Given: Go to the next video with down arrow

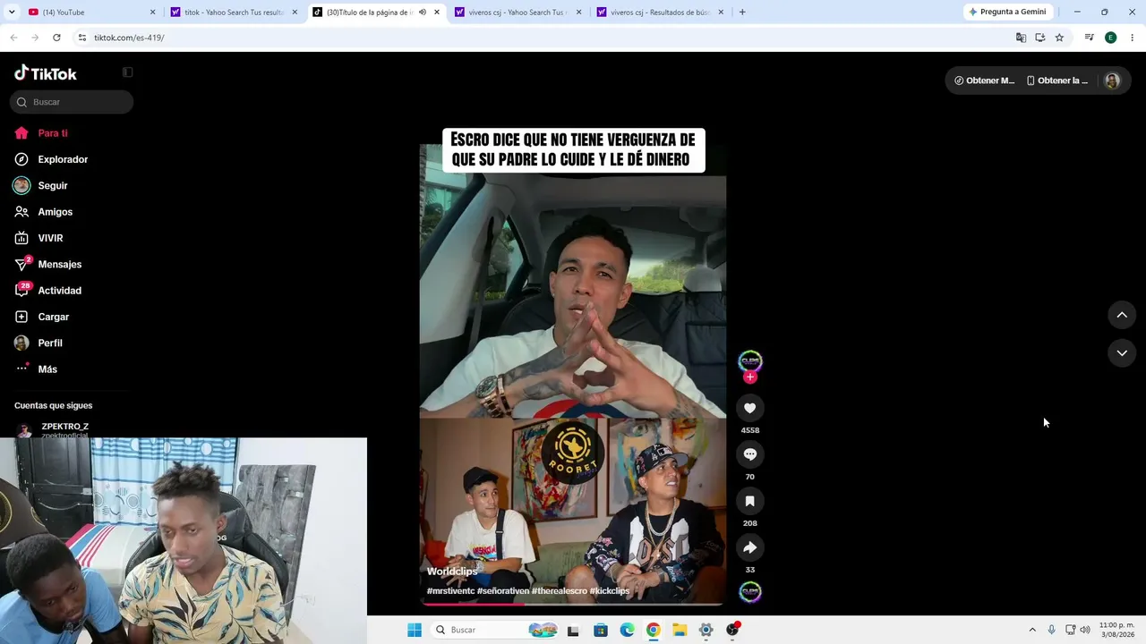Looking at the screenshot, I should (1122, 353).
